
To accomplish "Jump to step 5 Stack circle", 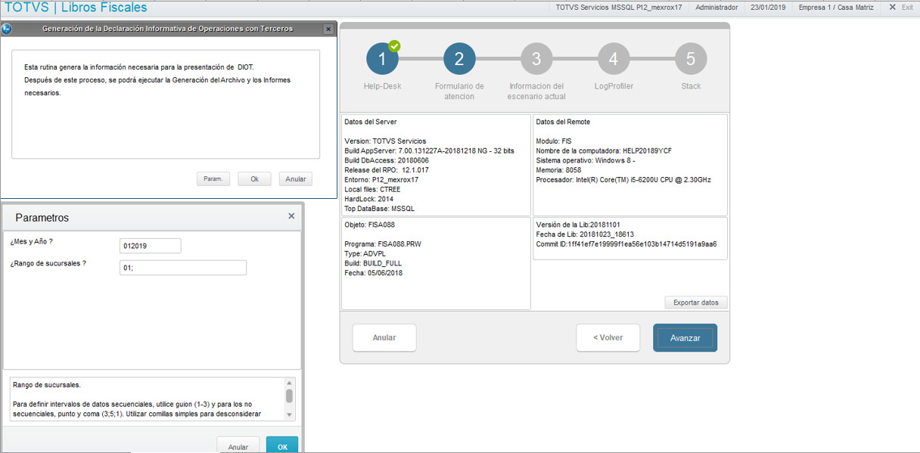I will tap(691, 59).
